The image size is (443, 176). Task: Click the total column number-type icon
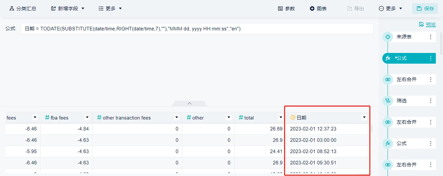(x=241, y=118)
